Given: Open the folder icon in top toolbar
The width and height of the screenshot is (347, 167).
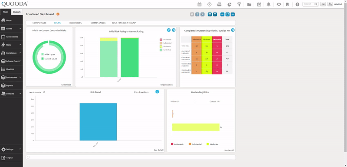Looking at the screenshot, I should coord(249,4).
